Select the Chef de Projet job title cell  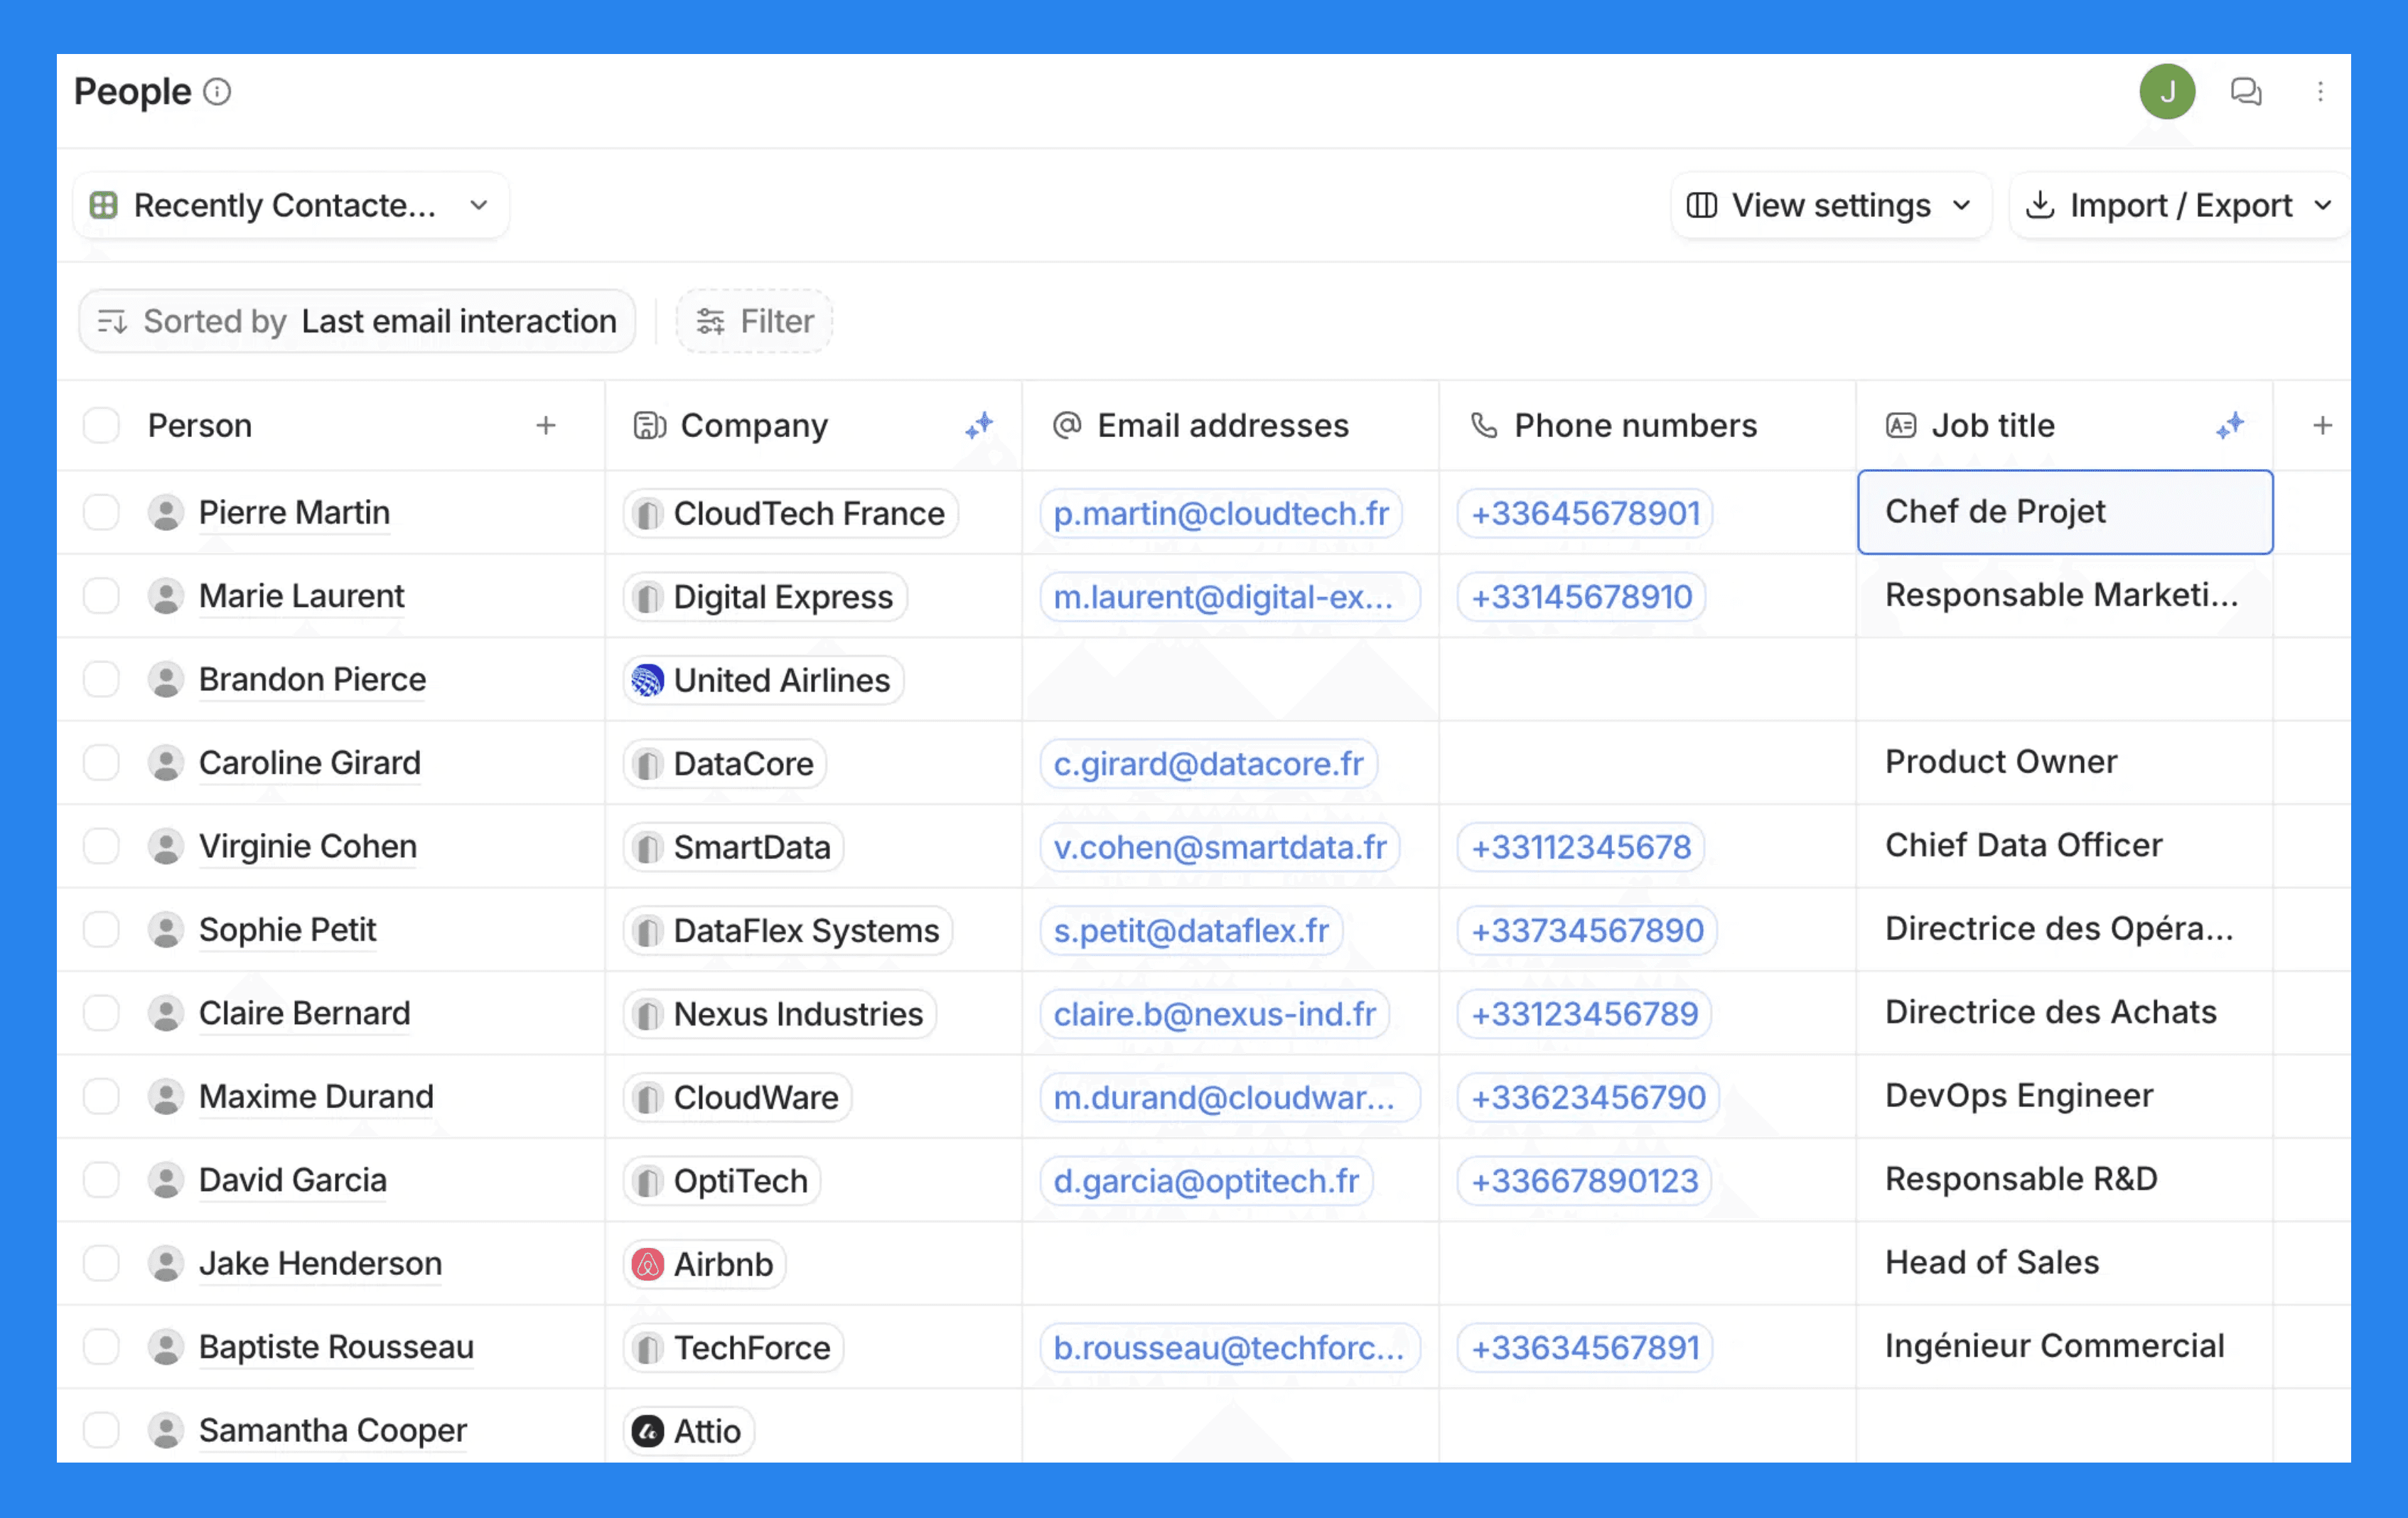2064,512
